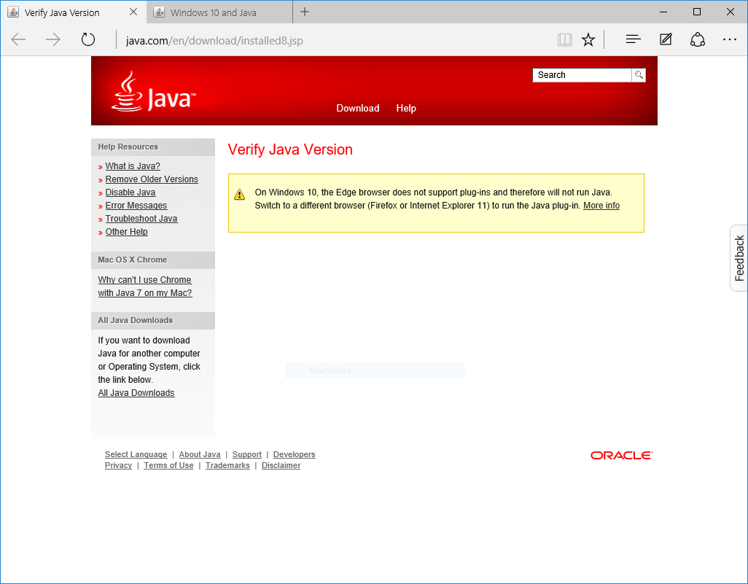This screenshot has width=748, height=584.
Task: Click inside the Search text field
Action: [x=582, y=75]
